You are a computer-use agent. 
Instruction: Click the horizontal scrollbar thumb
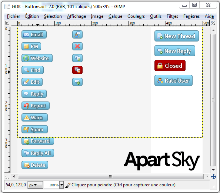[111, 176]
